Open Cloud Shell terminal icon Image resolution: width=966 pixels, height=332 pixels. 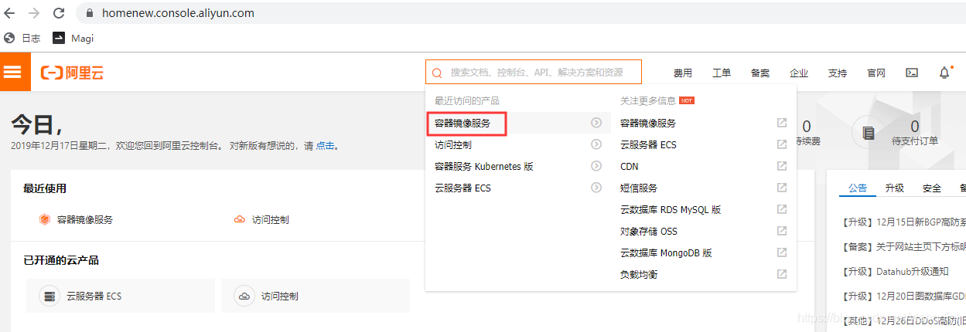(912, 73)
